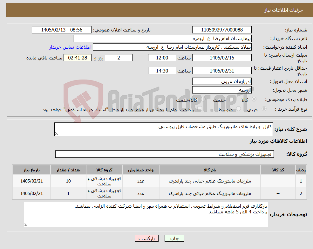313x249 pixels.
Task: Click row 1 date 1405/02/21
Action: (31, 181)
